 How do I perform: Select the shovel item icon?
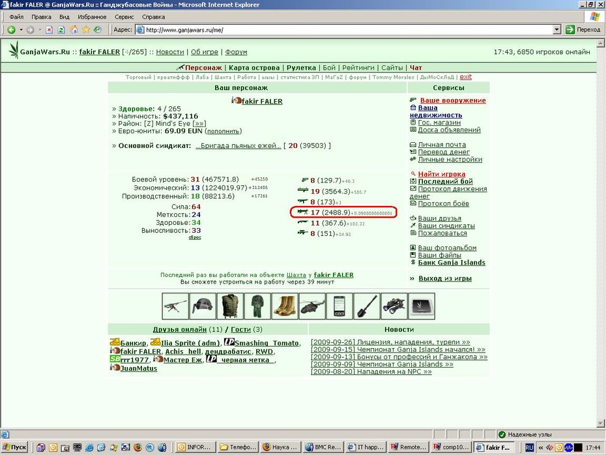(367, 306)
